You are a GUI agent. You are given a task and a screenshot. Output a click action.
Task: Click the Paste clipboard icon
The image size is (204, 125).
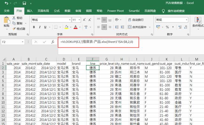[x=7, y=20]
